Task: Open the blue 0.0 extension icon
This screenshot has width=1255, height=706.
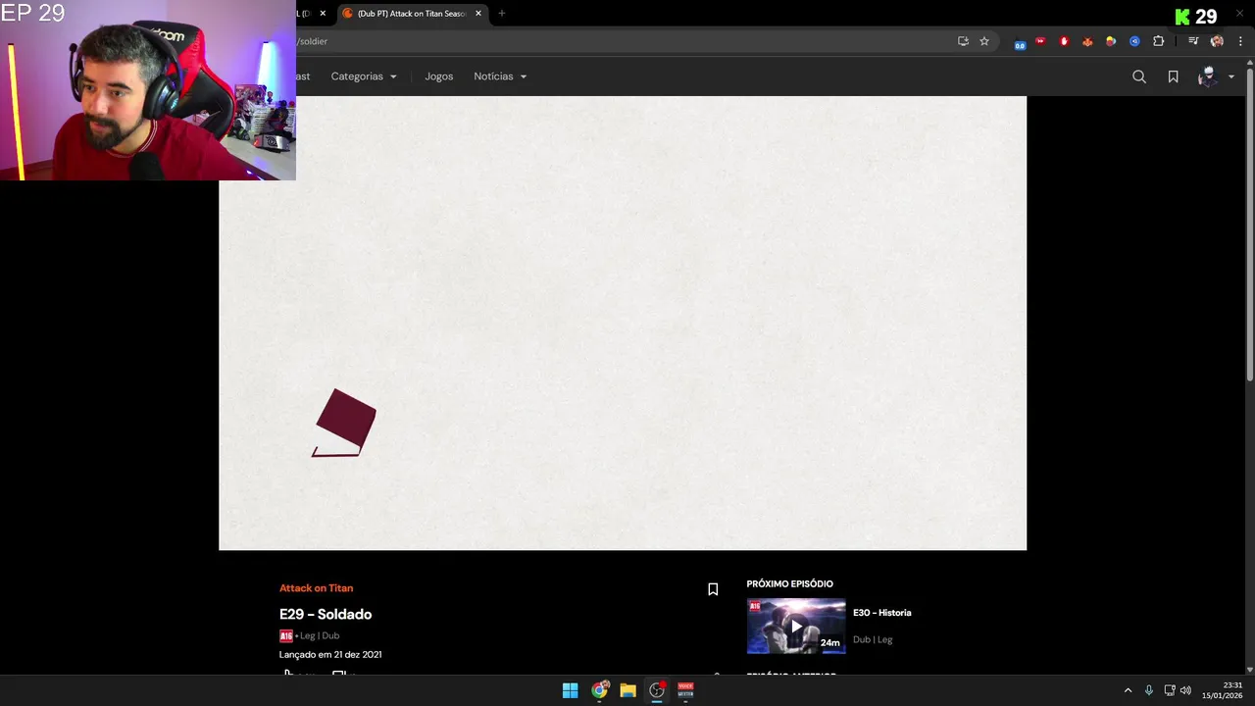Action: tap(1020, 42)
